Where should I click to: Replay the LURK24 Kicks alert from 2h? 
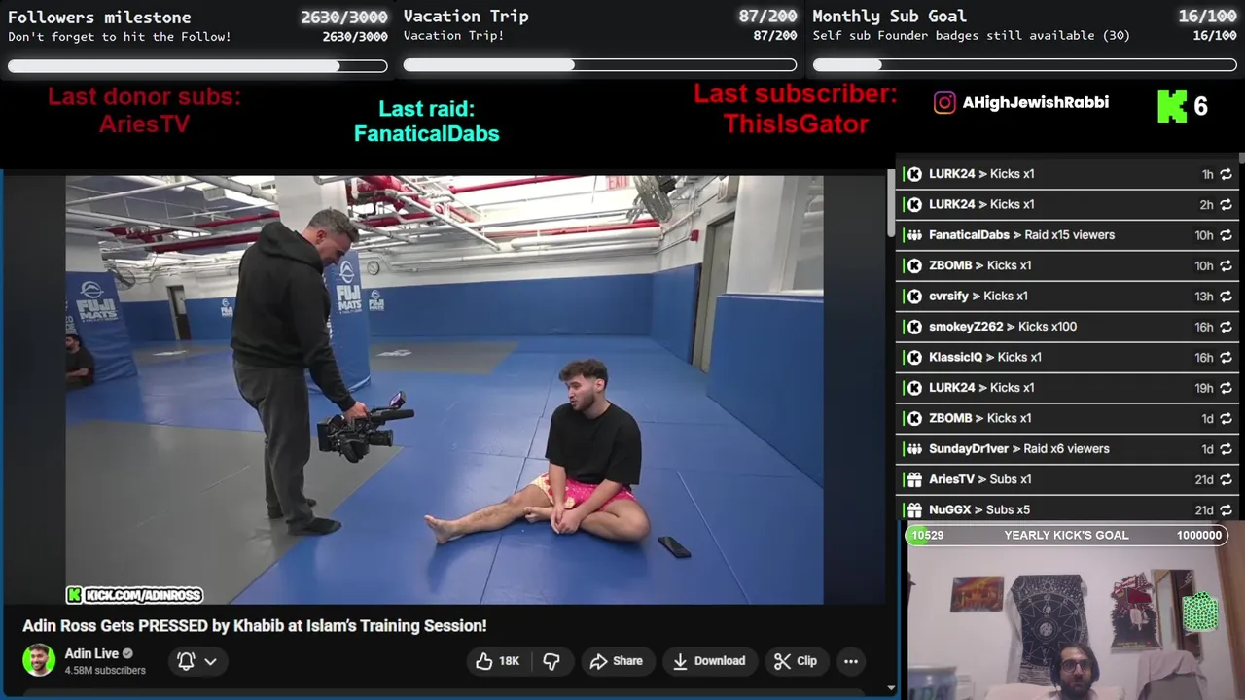tap(1226, 204)
